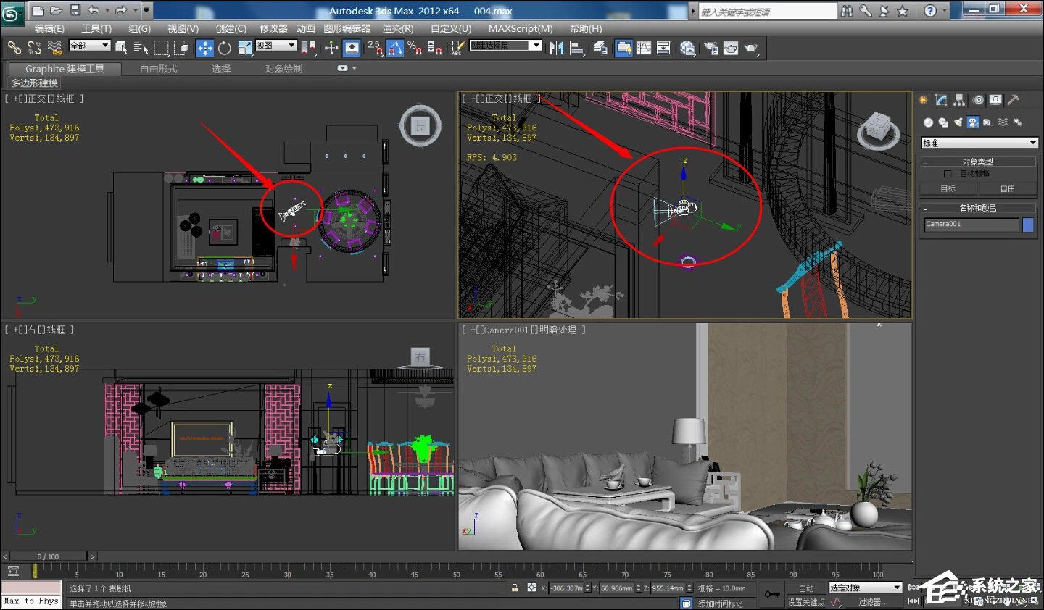The width and height of the screenshot is (1044, 610).
Task: Open the Material Editor icon
Action: tap(687, 48)
